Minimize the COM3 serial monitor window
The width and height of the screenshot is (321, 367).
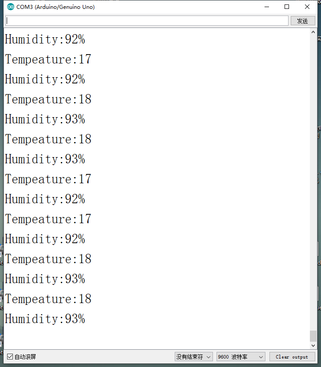267,7
